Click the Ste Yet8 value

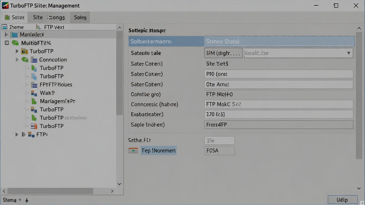tap(217, 64)
